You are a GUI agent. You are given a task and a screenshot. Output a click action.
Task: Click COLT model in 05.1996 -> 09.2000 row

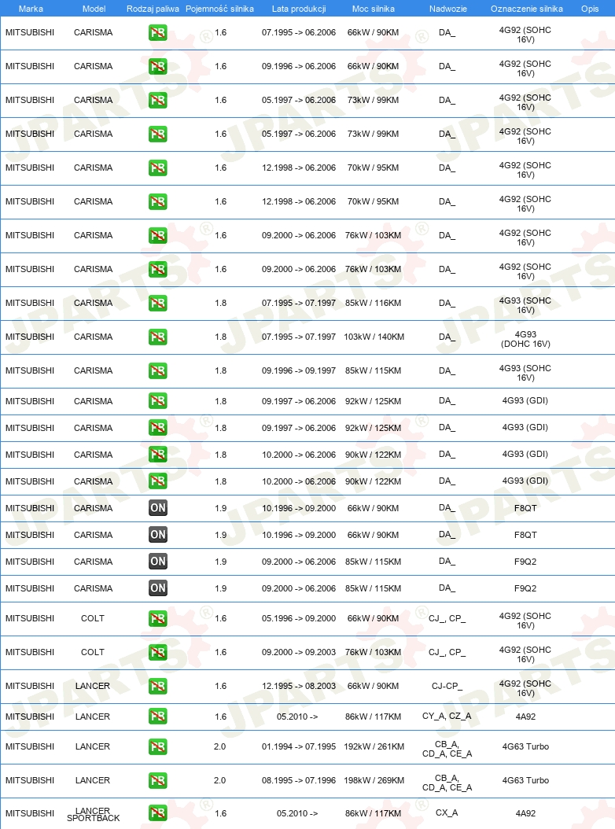point(93,618)
